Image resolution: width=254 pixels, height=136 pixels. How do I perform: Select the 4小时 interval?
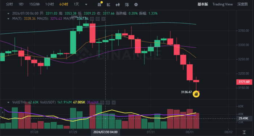(64, 4)
